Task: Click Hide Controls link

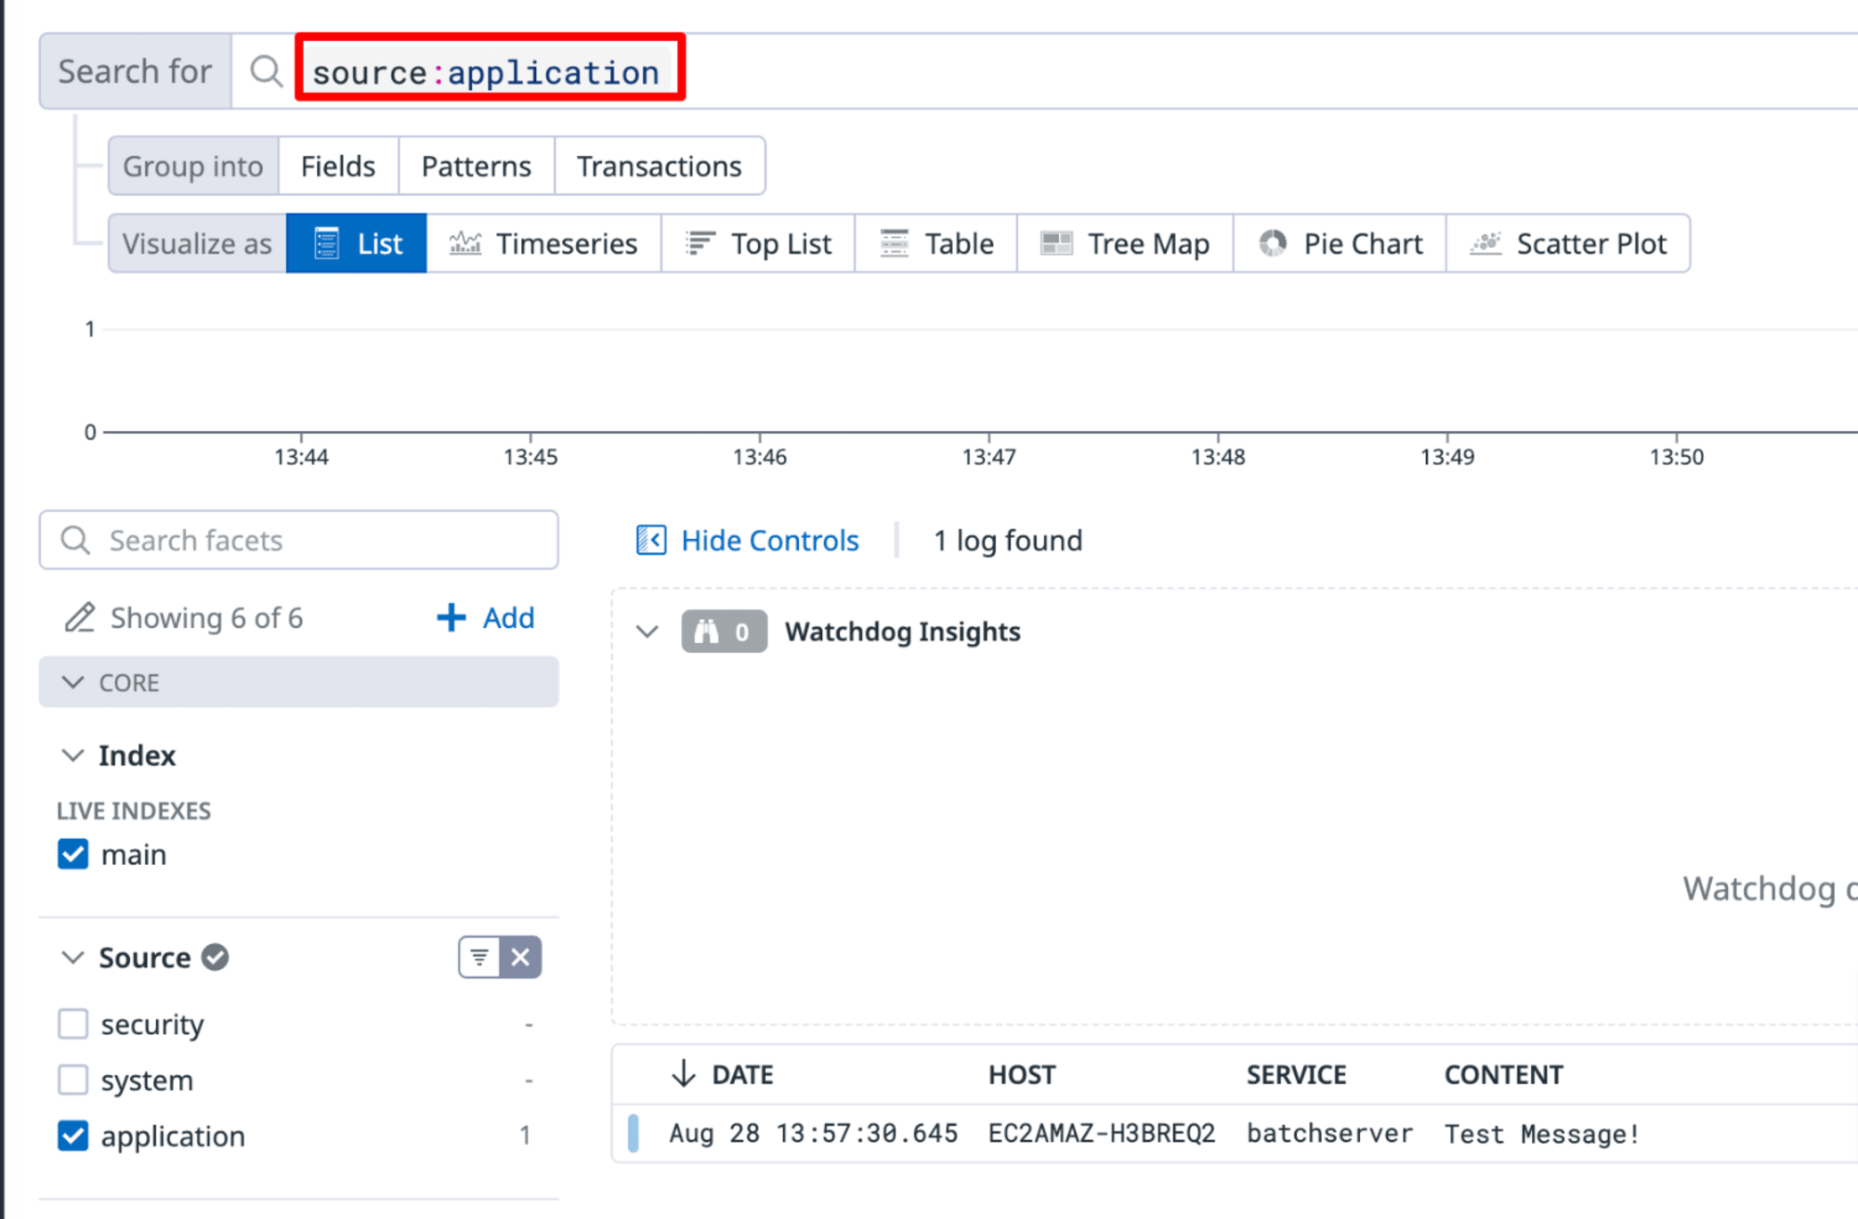Action: [x=748, y=540]
